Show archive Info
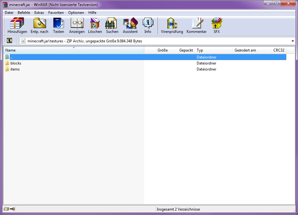 [148, 23]
